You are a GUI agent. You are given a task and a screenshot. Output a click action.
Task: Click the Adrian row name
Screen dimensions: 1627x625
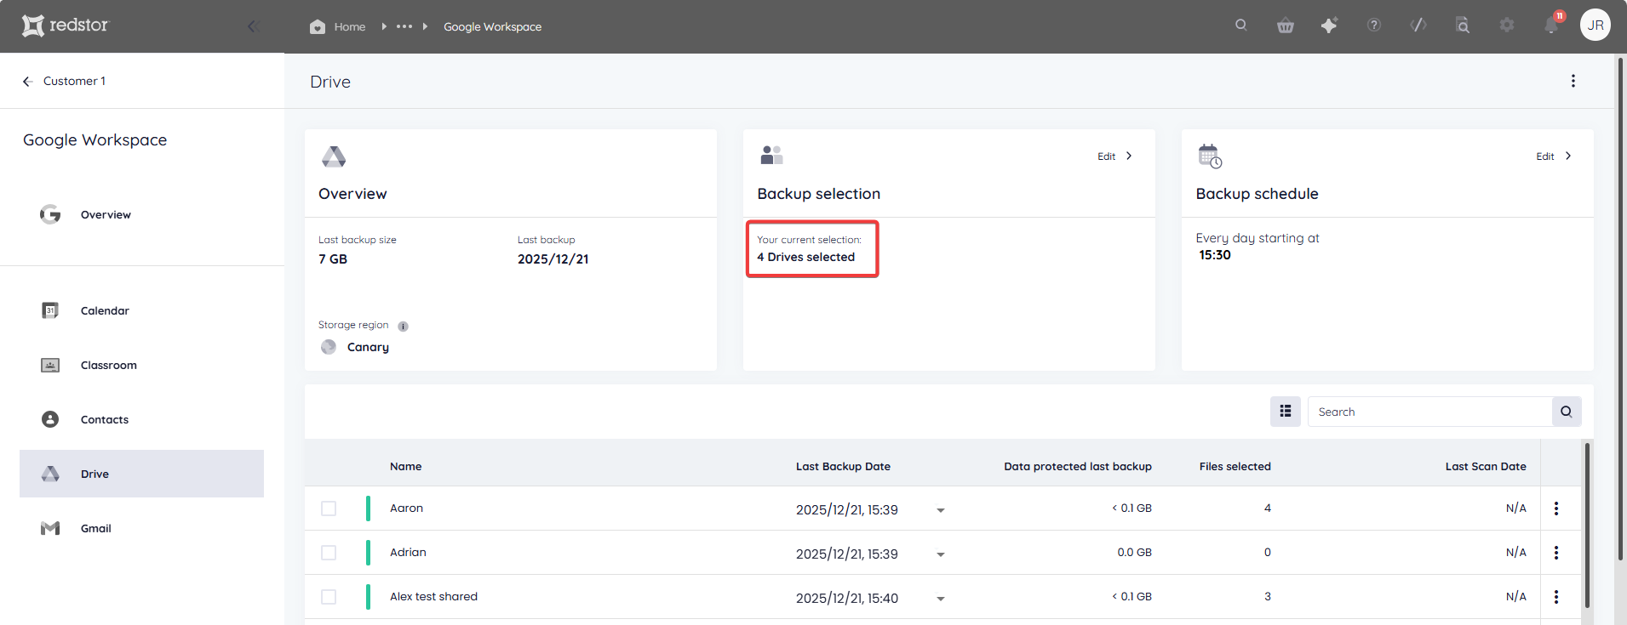point(408,552)
